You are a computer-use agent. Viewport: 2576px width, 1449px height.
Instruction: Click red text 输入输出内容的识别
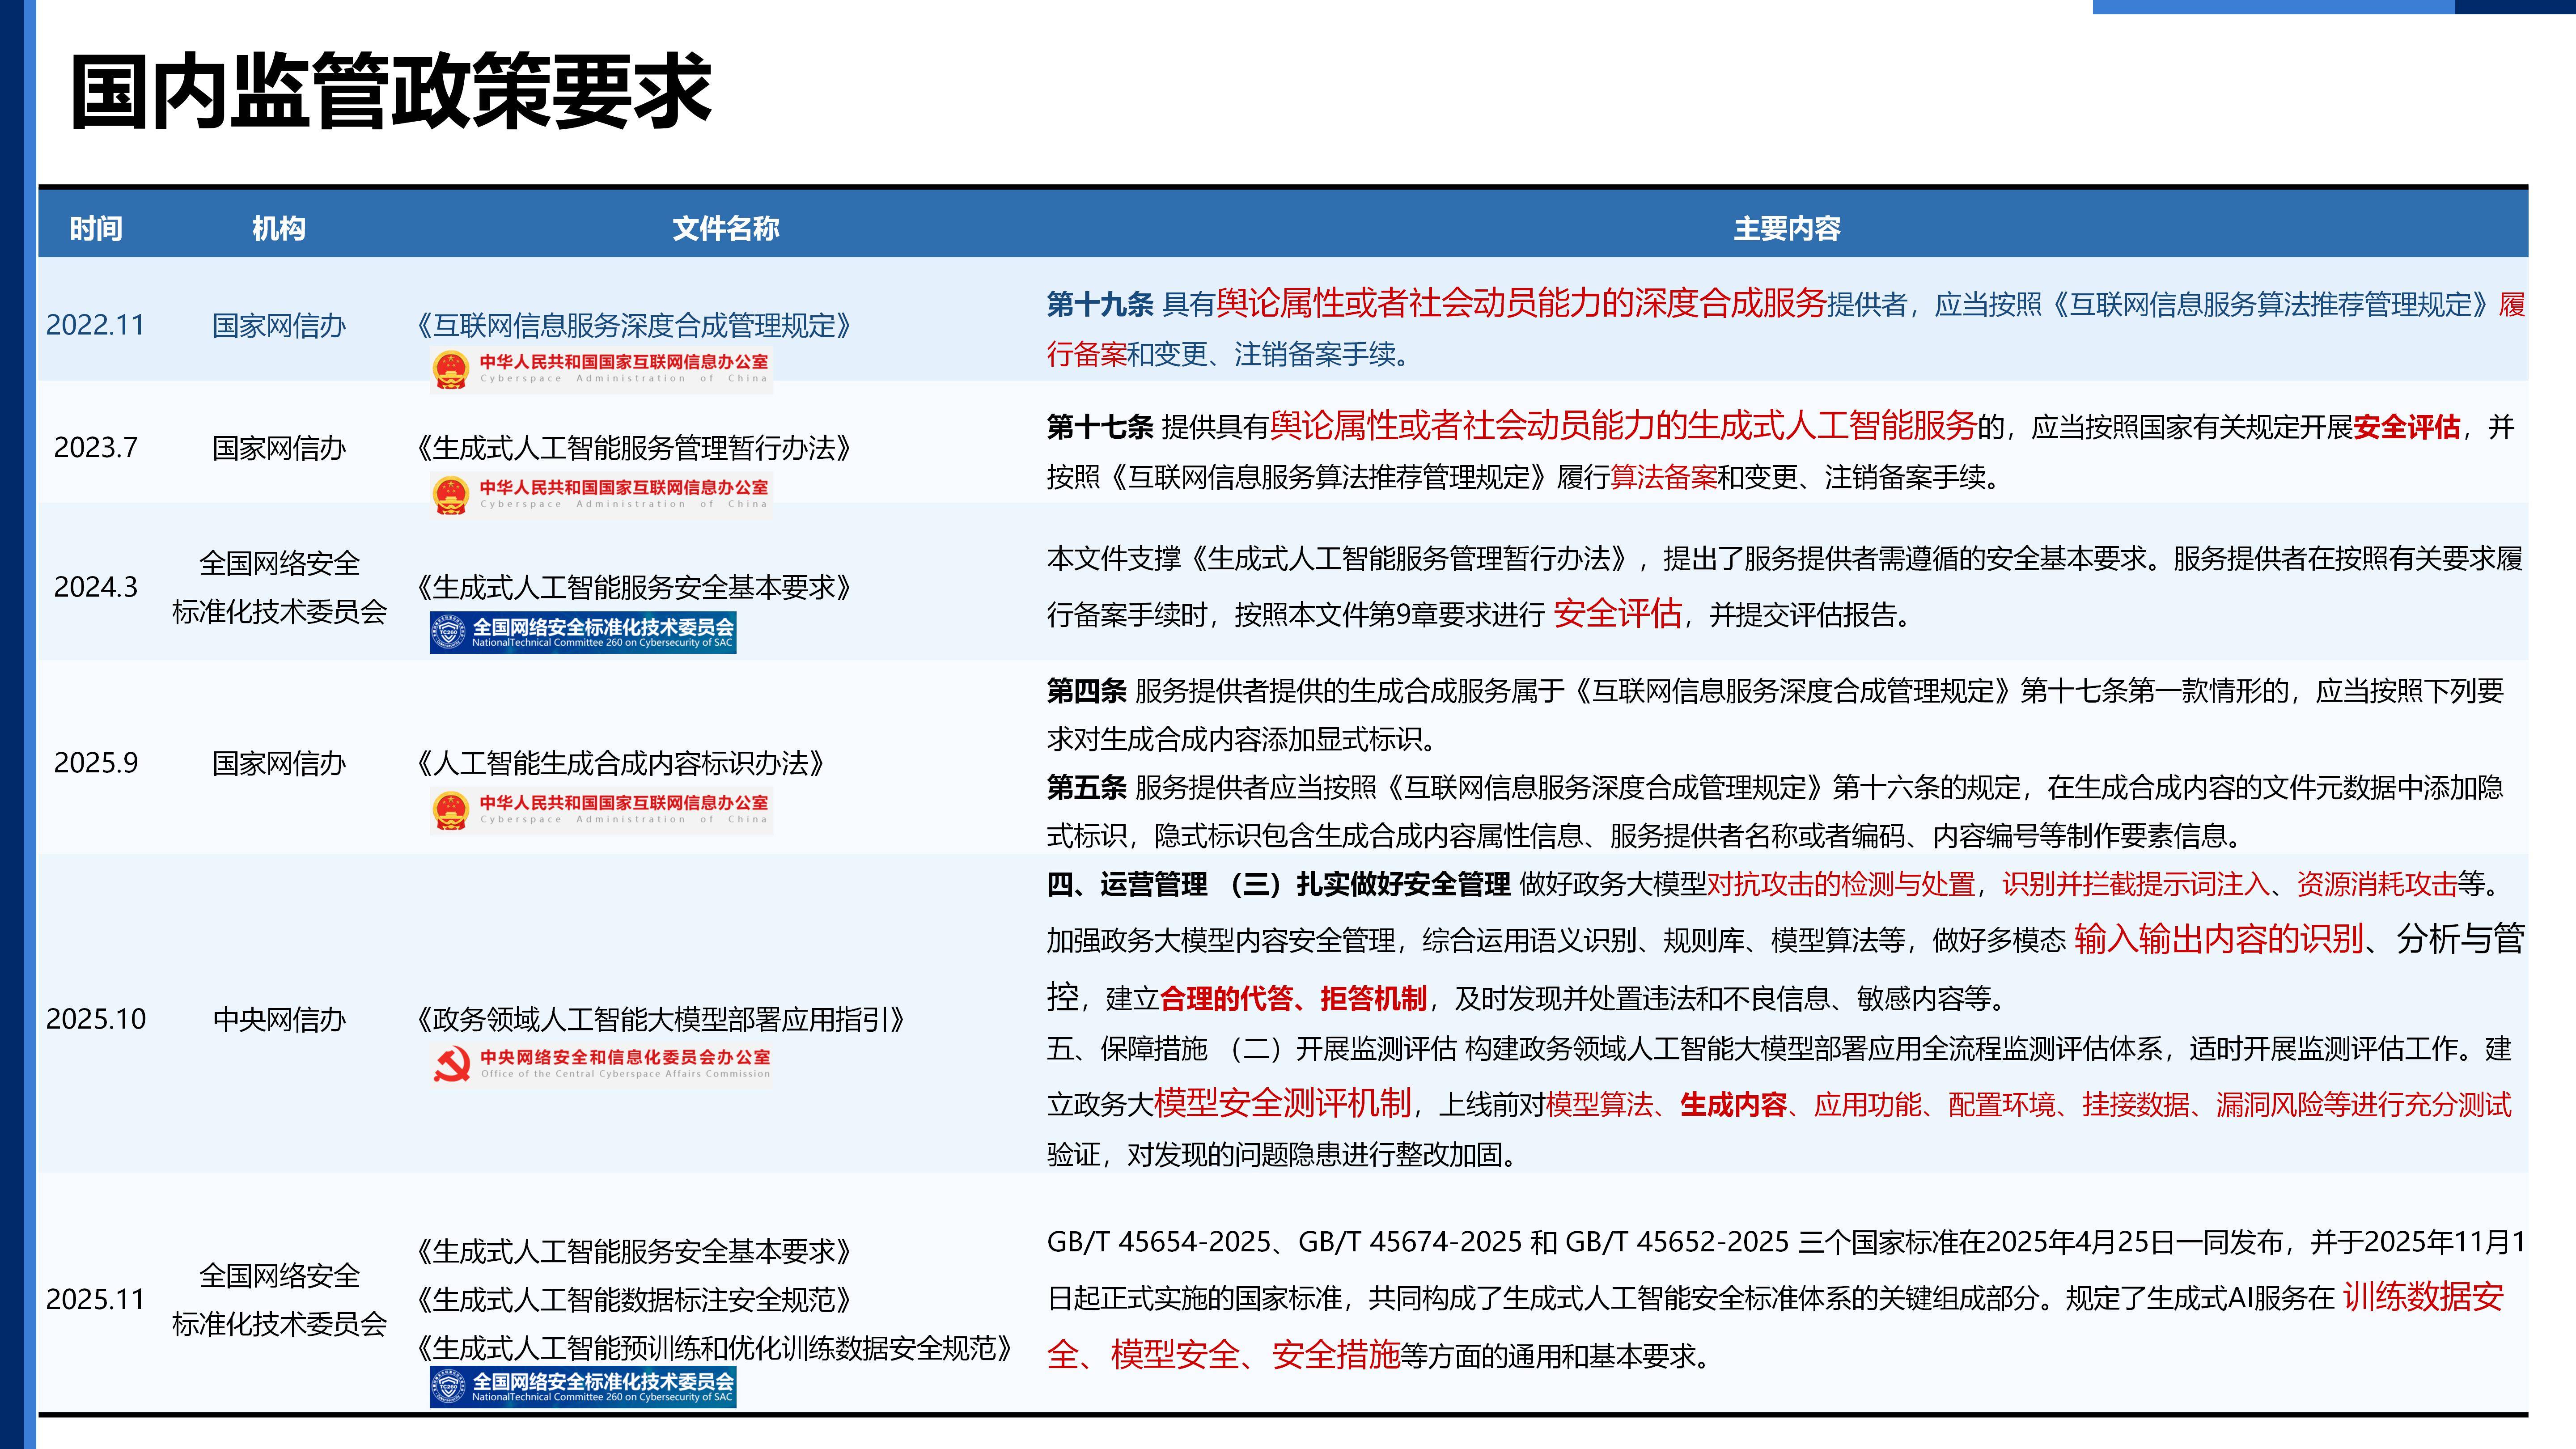click(2219, 939)
